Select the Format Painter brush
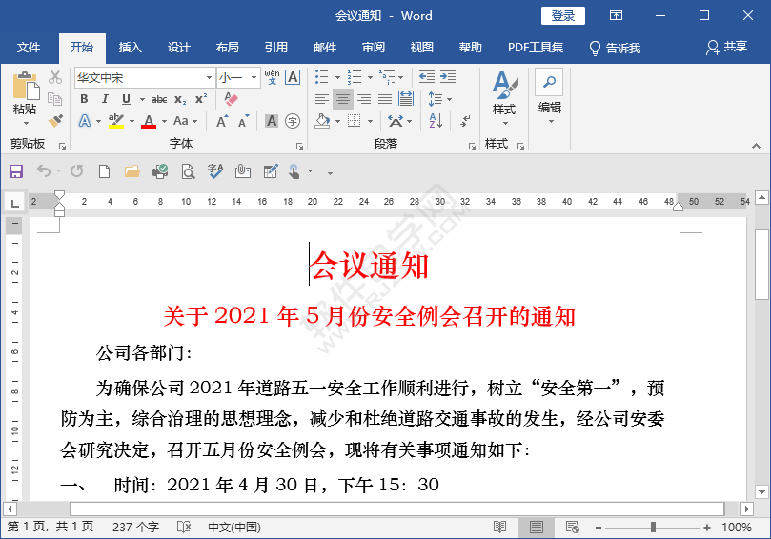The height and width of the screenshot is (539, 771). (x=55, y=120)
